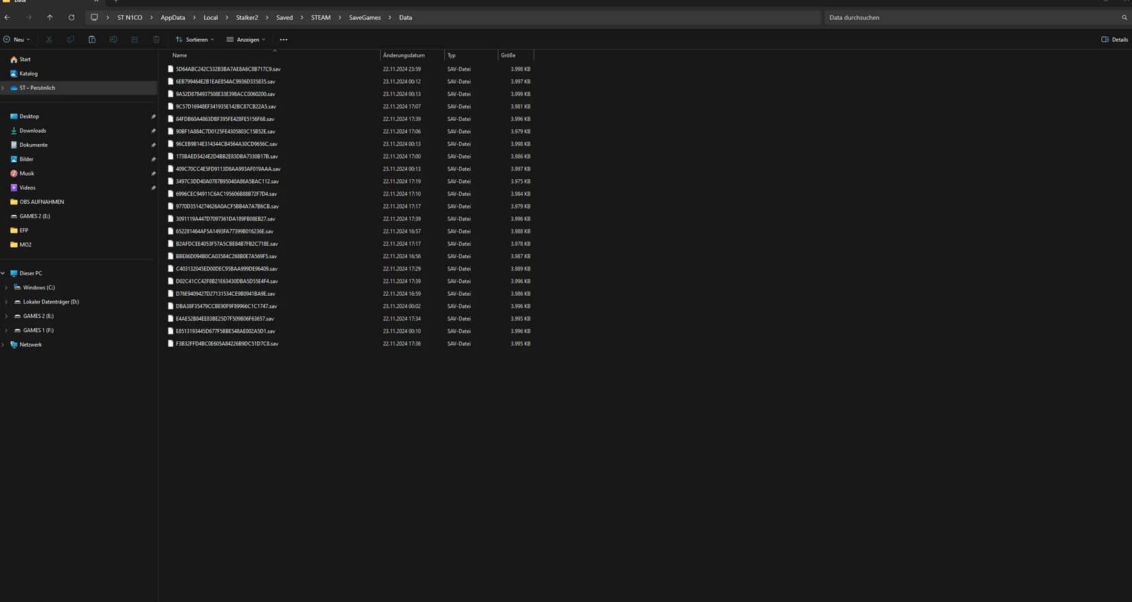Open Bilder quick access folder
This screenshot has height=602, width=1132.
click(x=26, y=159)
